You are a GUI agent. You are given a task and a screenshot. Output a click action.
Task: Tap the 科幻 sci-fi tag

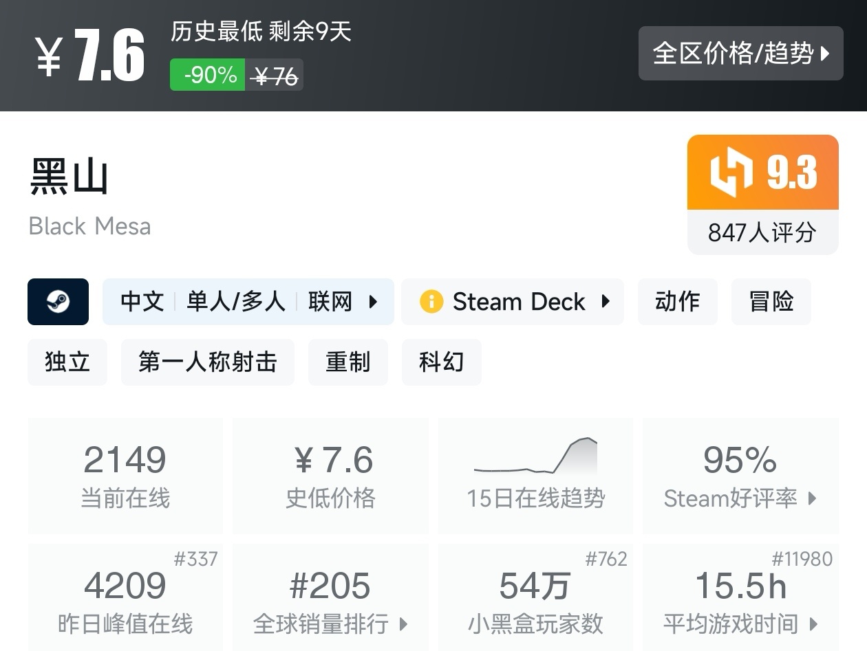441,362
